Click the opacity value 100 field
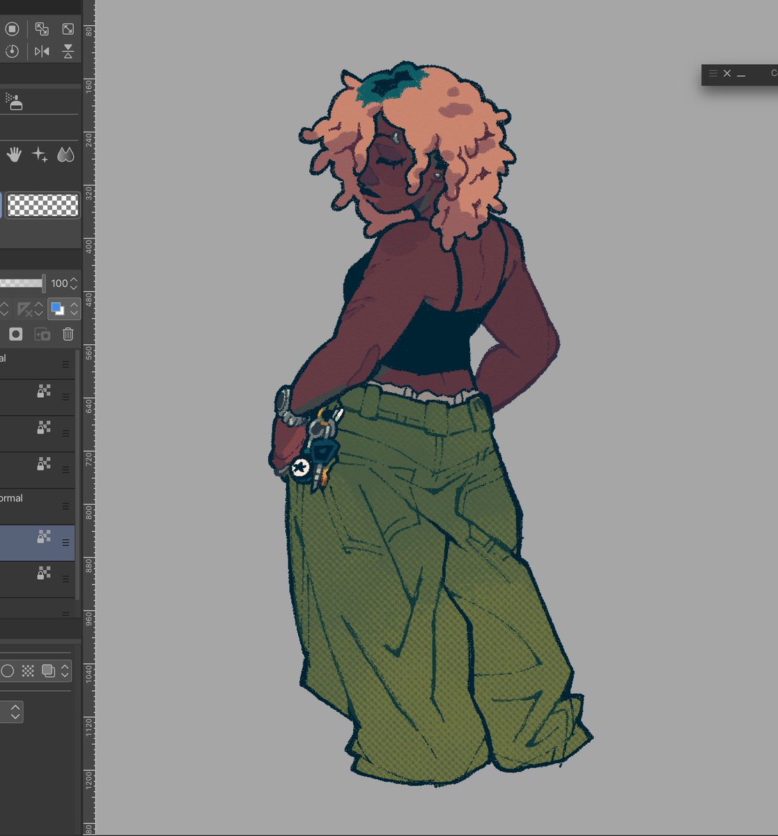 click(59, 284)
